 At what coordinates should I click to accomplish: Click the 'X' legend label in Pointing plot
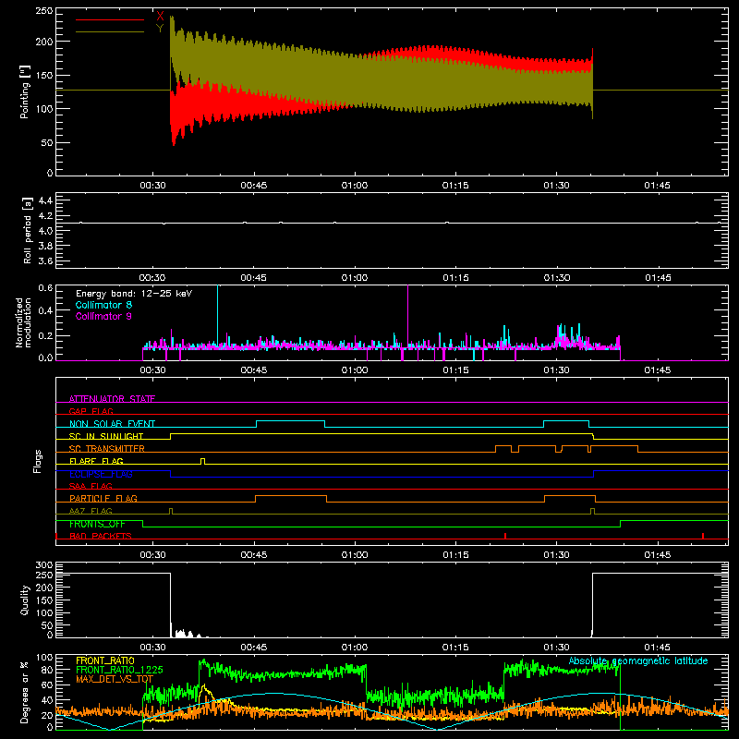pos(160,17)
